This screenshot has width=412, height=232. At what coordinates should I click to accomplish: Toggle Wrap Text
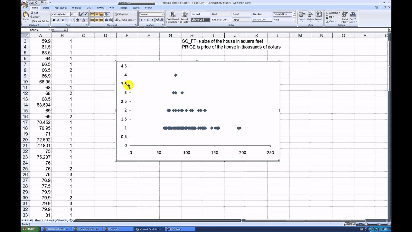click(x=121, y=15)
